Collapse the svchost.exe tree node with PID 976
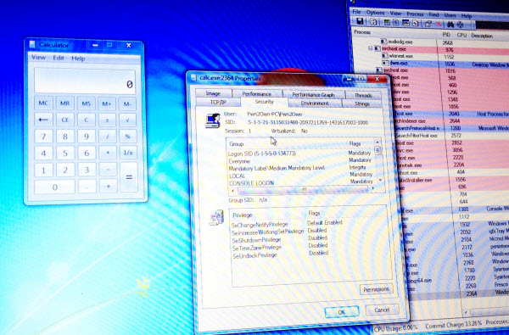 (x=371, y=48)
